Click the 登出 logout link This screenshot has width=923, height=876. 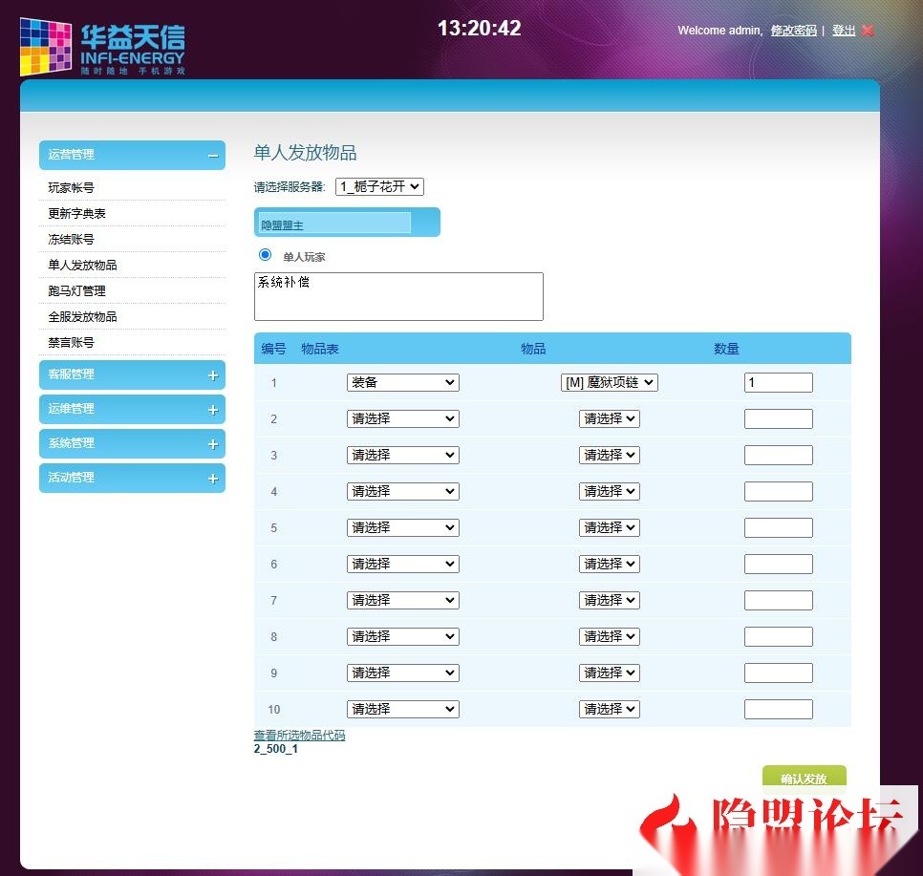(844, 30)
